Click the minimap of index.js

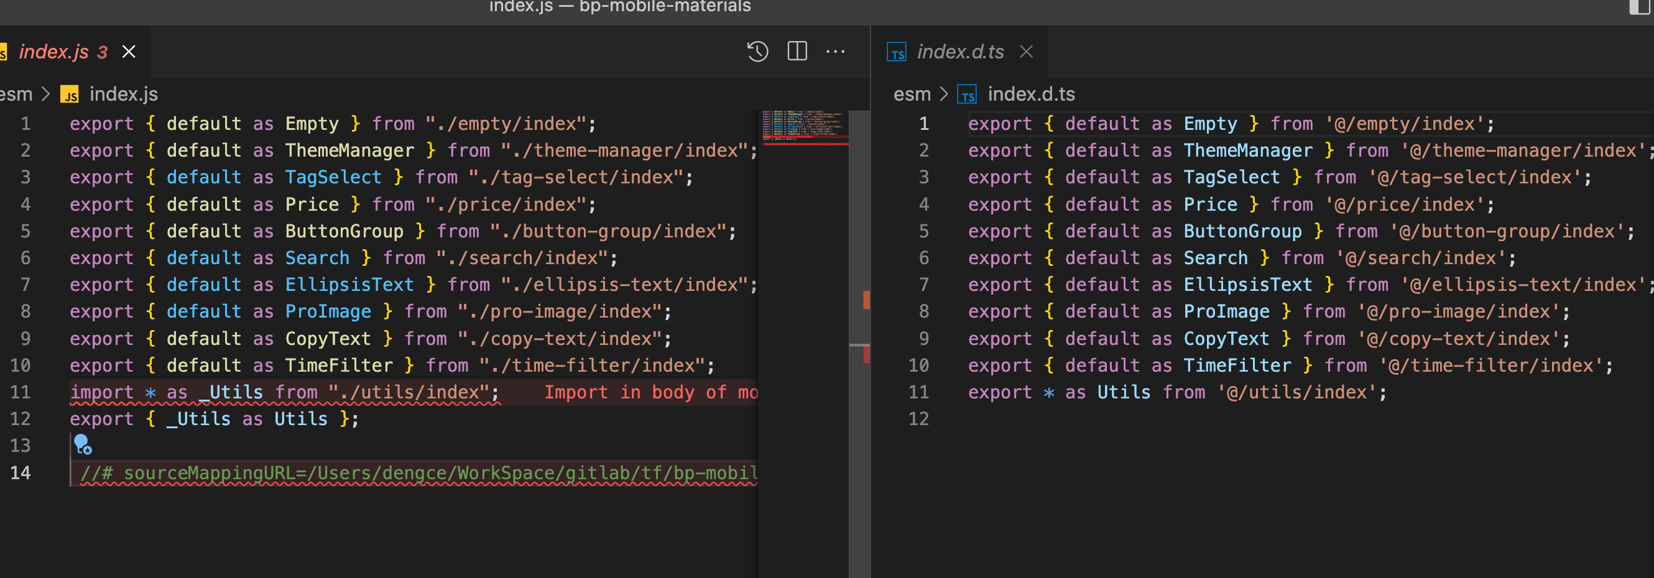point(803,128)
